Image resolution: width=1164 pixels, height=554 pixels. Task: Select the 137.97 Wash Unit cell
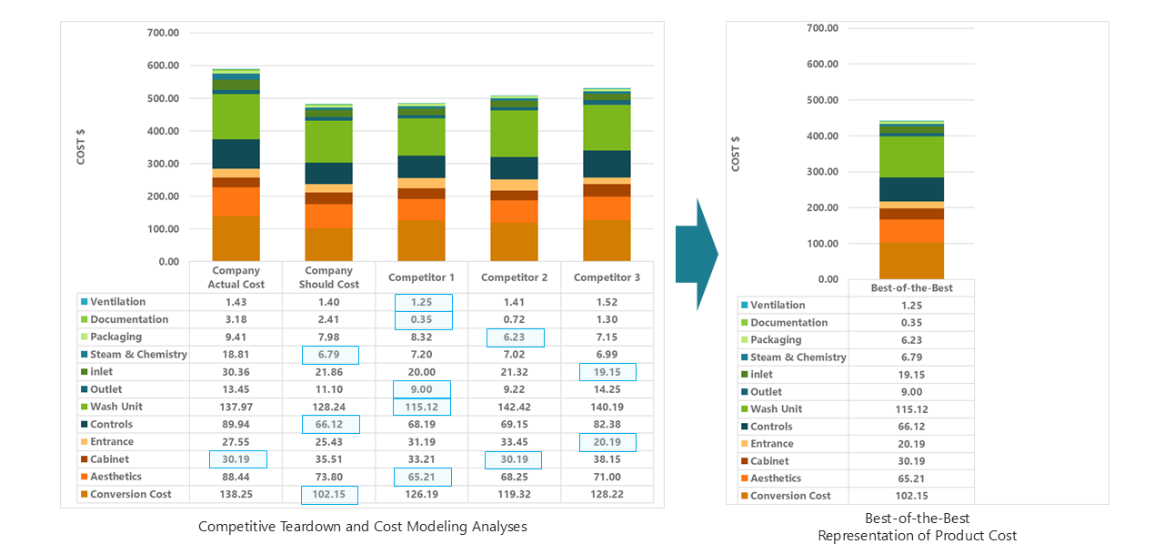236,407
